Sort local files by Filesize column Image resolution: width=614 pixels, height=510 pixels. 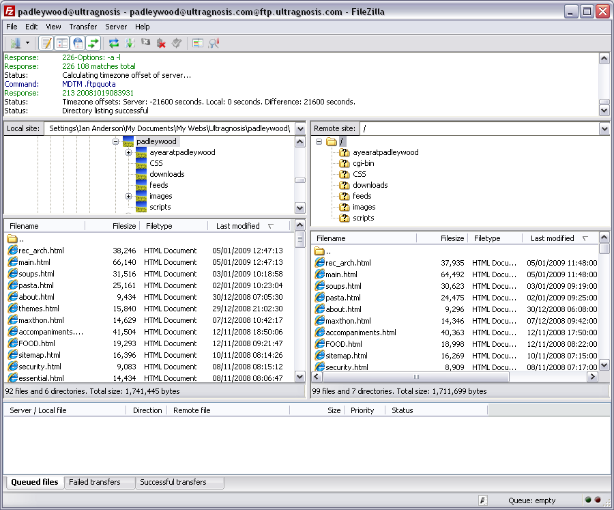click(x=124, y=226)
